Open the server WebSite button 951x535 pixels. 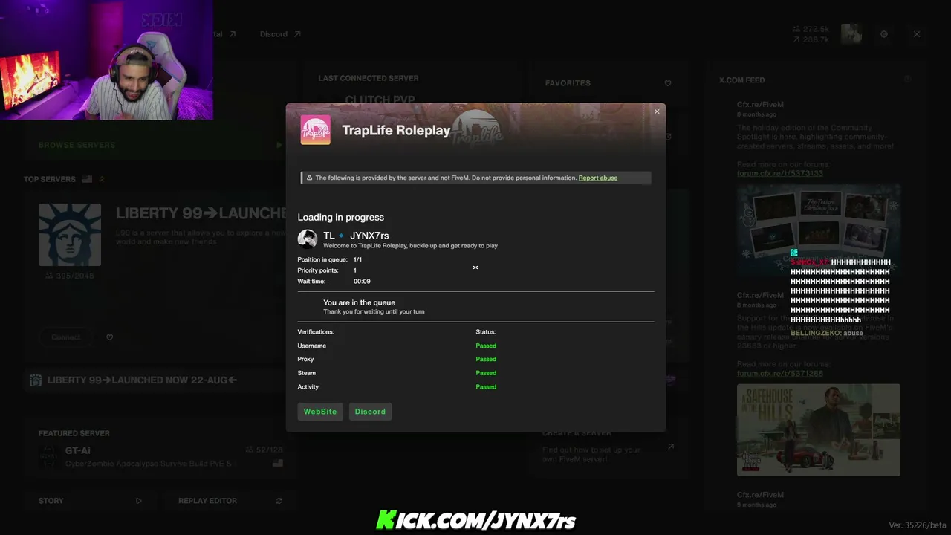[320, 412]
